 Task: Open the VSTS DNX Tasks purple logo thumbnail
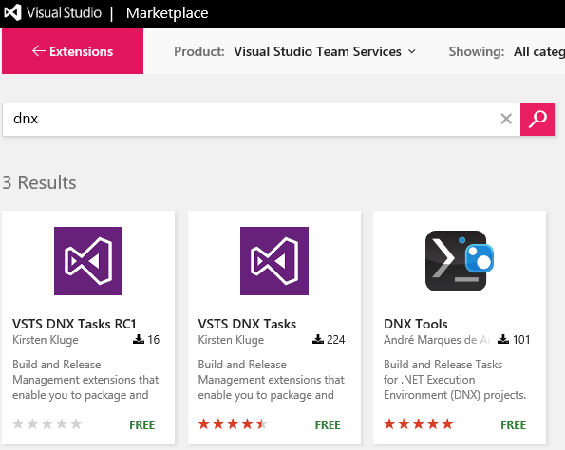click(274, 261)
